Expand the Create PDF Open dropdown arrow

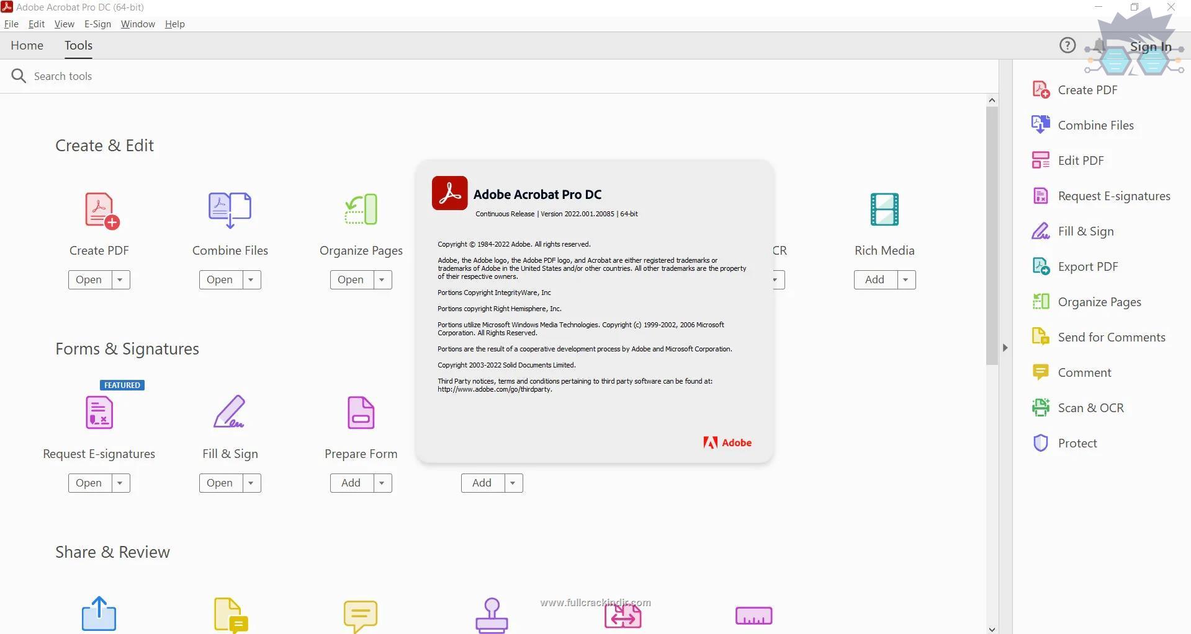(x=120, y=280)
